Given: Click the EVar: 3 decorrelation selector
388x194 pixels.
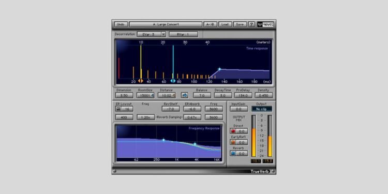Looking at the screenshot, I should 149,34.
